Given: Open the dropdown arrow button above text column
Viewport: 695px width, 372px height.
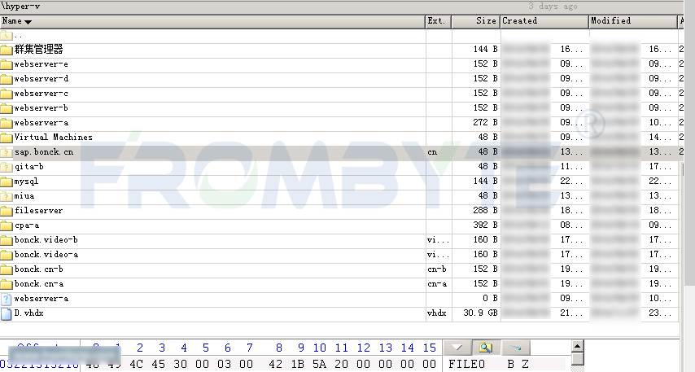Looking at the screenshot, I should point(457,348).
